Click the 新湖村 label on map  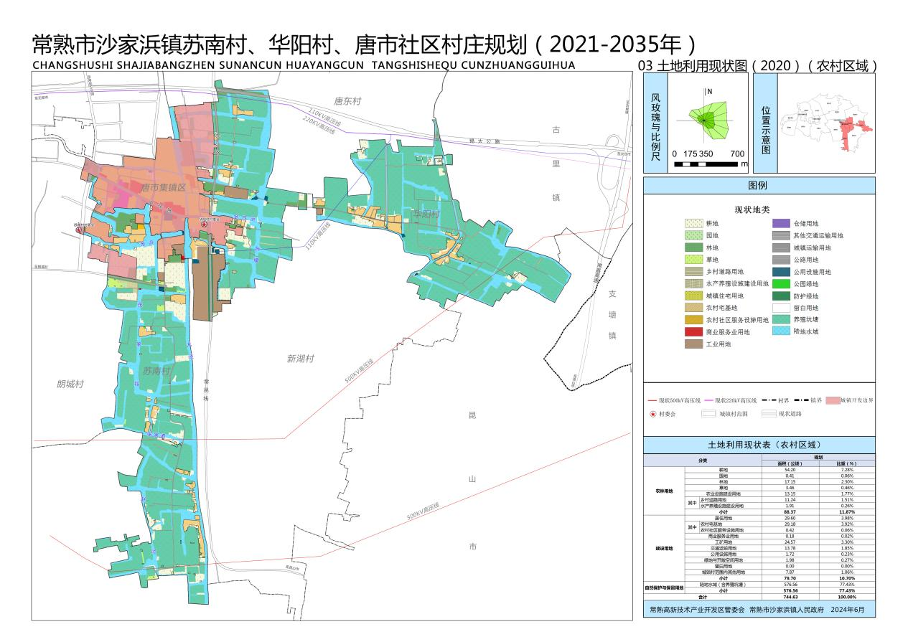[x=300, y=359]
